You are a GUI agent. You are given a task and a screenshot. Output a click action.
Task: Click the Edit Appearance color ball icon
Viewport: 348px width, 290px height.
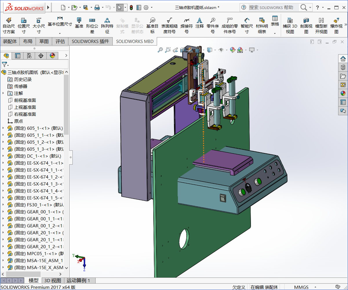(x=232, y=50)
